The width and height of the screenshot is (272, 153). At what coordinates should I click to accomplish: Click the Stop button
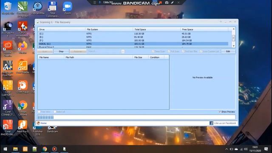pyautogui.click(x=61, y=51)
